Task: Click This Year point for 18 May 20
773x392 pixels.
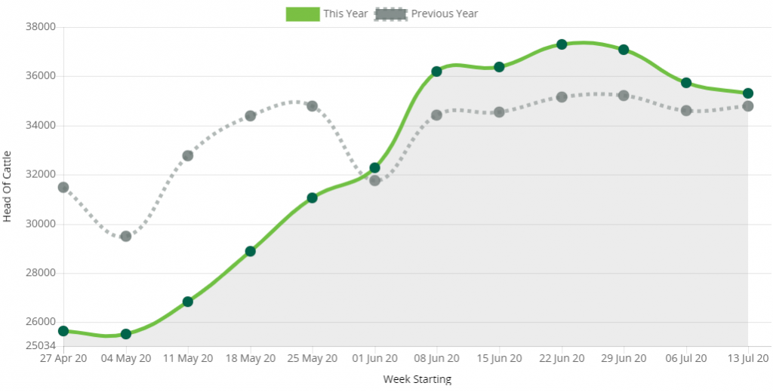Action: click(x=251, y=251)
